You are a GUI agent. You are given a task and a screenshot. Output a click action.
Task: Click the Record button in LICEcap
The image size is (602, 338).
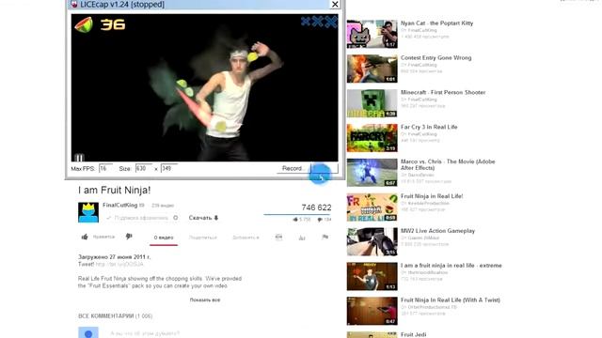pyautogui.click(x=293, y=169)
